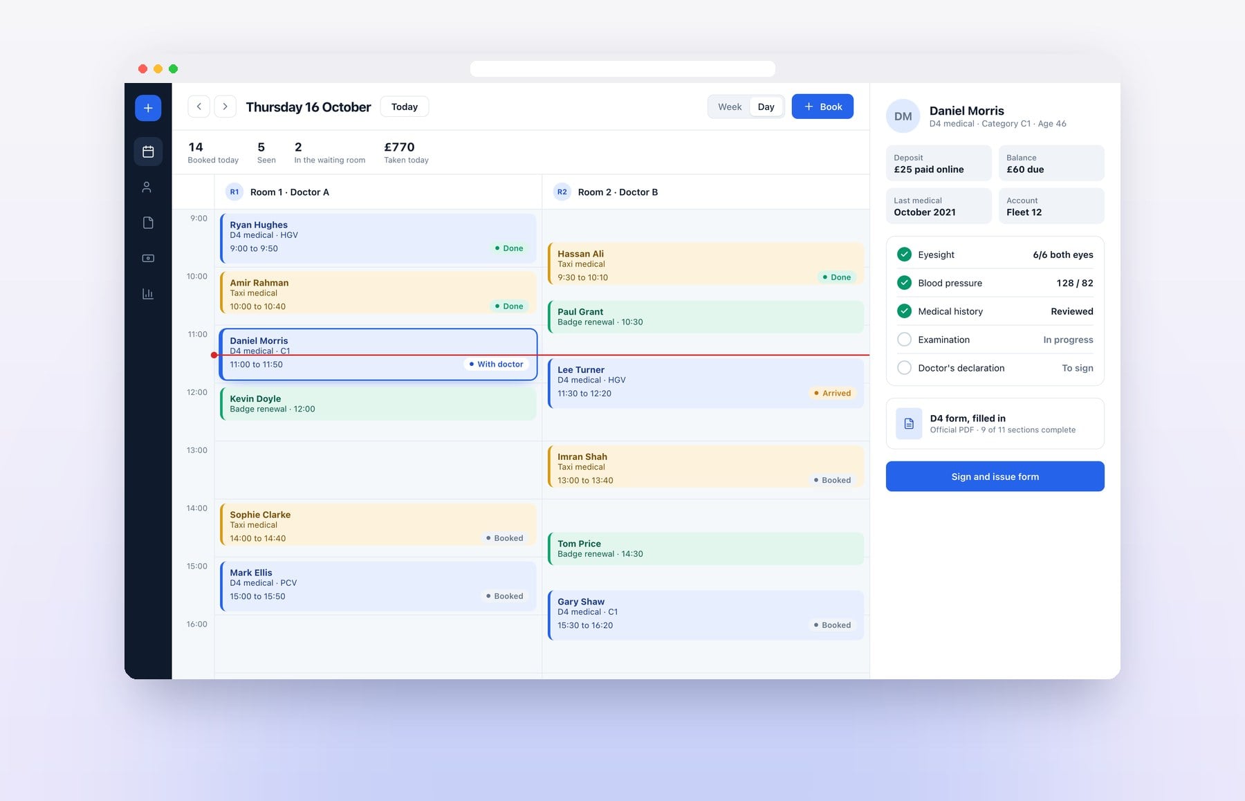Click the 'Arrived' status badge
The image size is (1245, 801).
click(x=833, y=393)
